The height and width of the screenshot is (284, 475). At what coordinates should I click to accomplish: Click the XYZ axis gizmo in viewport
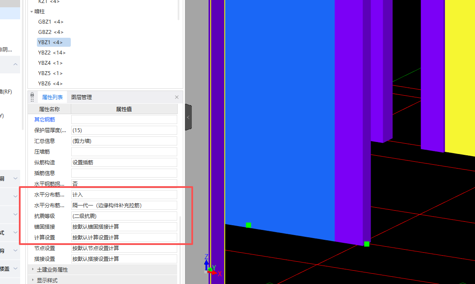click(212, 266)
